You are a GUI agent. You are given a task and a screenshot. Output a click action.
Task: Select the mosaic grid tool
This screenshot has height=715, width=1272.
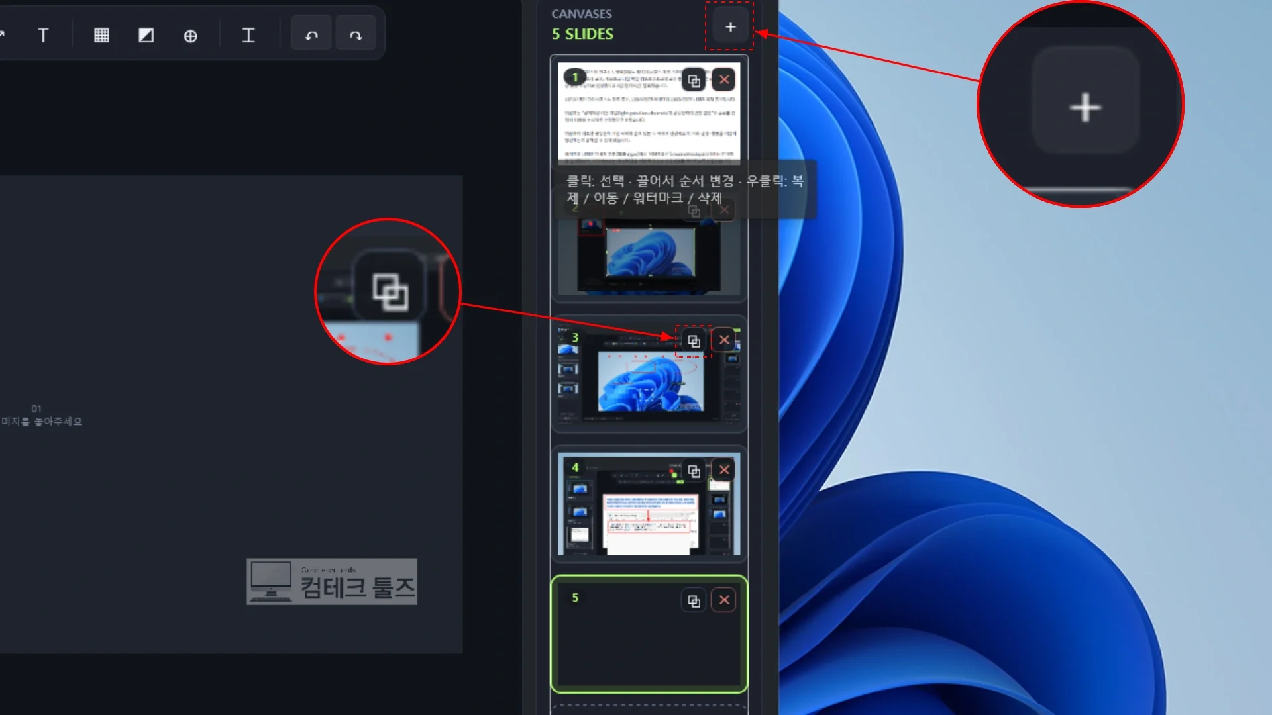[x=101, y=35]
